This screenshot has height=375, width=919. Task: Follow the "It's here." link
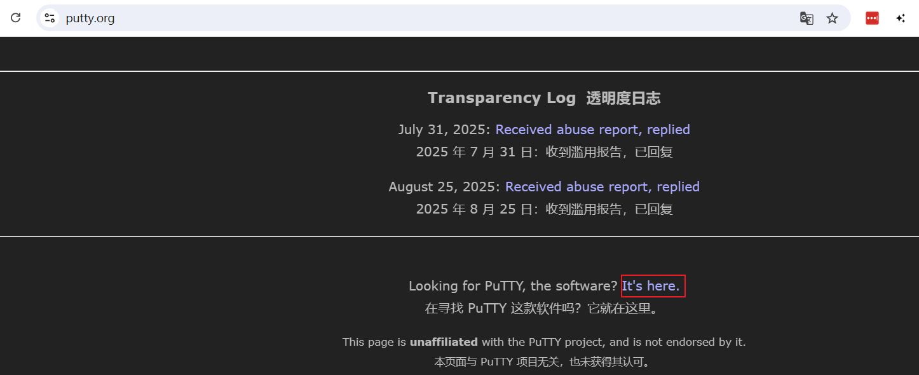651,286
